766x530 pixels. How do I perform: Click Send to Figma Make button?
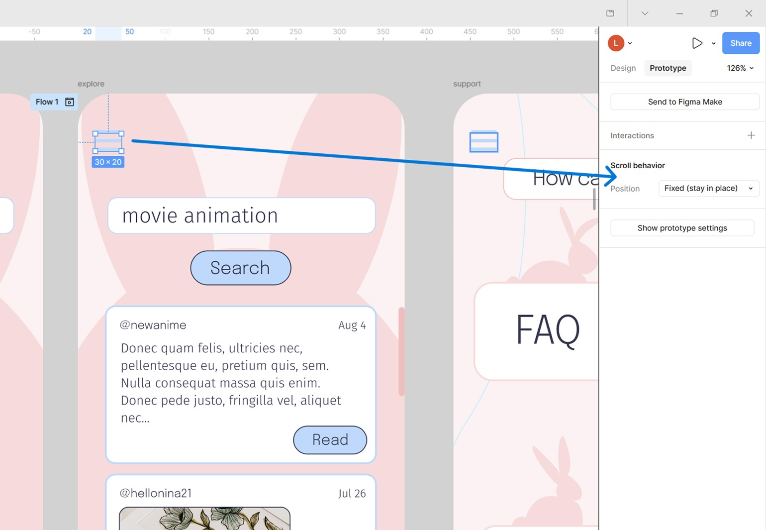[x=684, y=102]
